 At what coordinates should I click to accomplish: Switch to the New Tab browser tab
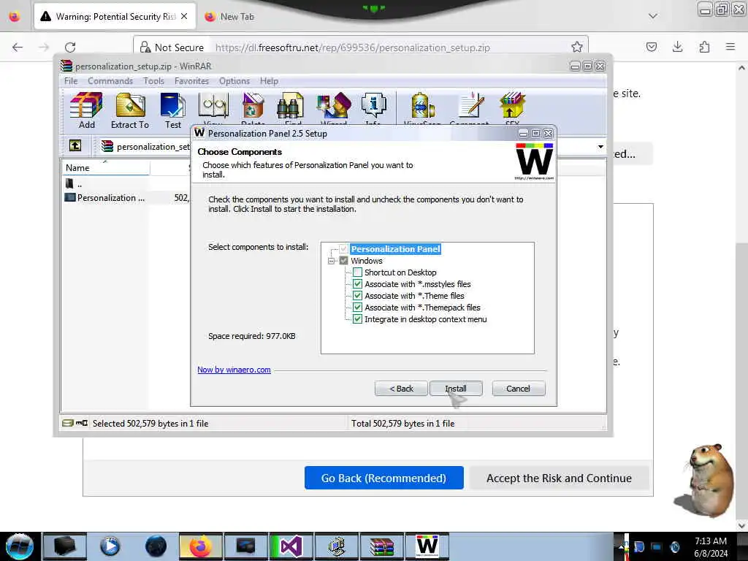237,17
